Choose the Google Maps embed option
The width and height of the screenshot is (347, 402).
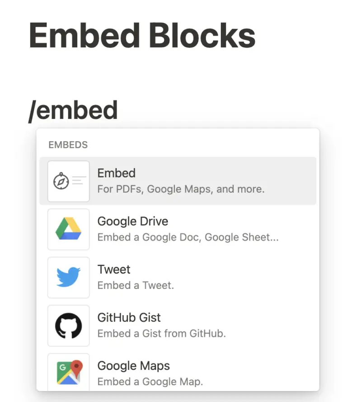(133, 365)
